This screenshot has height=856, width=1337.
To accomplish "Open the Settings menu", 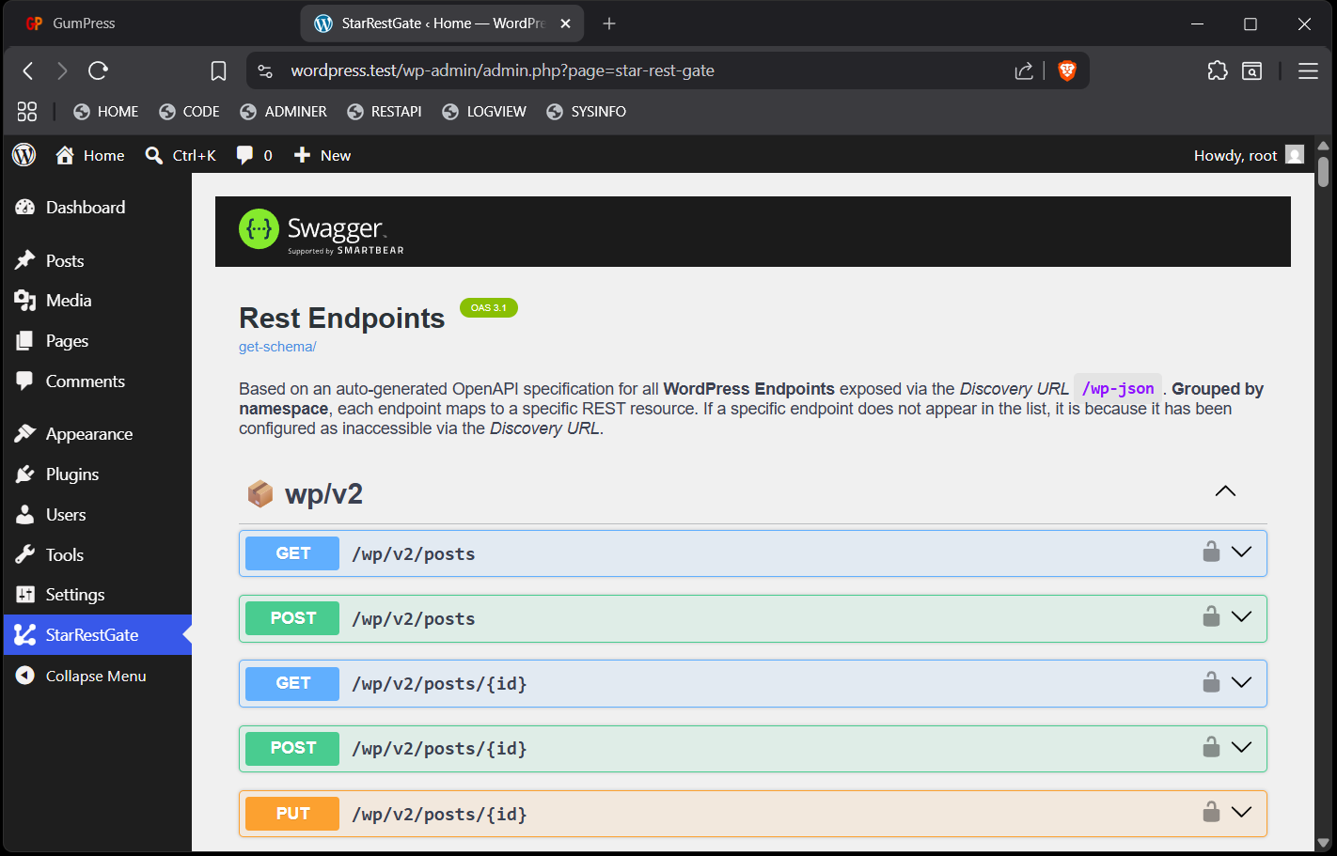I will coord(98,595).
